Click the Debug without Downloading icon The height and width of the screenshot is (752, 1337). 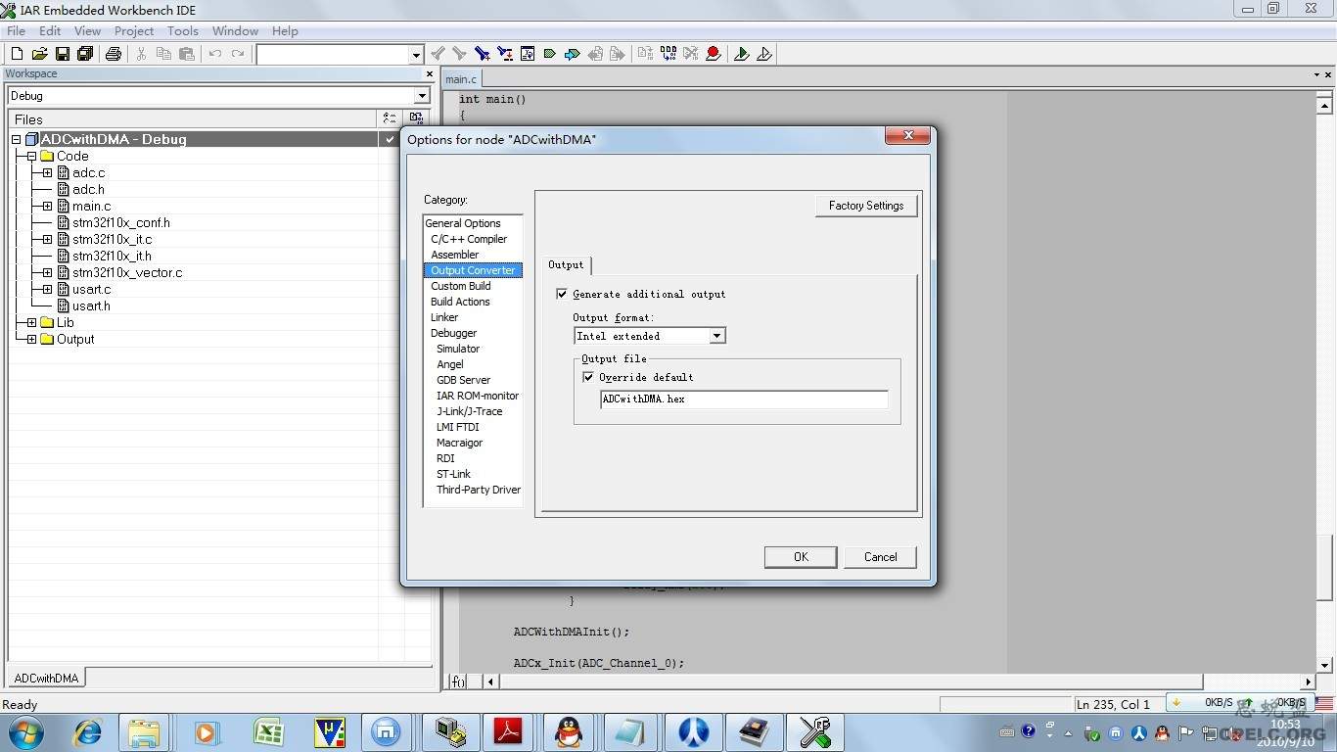764,54
